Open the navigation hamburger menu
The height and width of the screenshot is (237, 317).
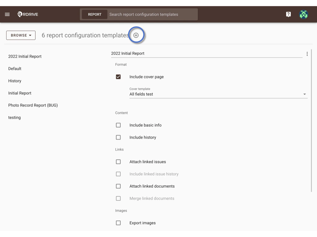point(7,14)
